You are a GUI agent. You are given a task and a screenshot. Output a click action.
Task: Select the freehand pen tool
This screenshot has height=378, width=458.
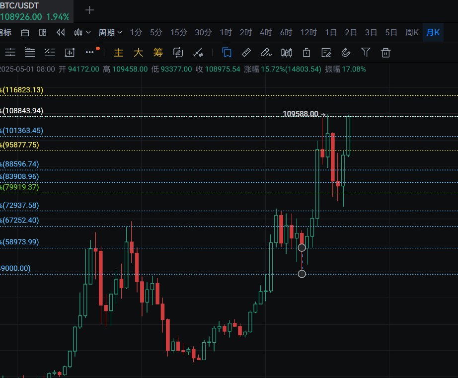pyautogui.click(x=266, y=53)
